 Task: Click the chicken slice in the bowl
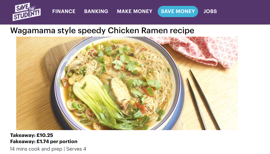(x=121, y=94)
